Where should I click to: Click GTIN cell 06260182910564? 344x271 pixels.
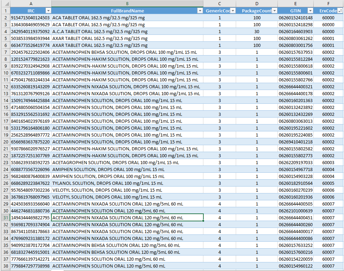click(295, 183)
